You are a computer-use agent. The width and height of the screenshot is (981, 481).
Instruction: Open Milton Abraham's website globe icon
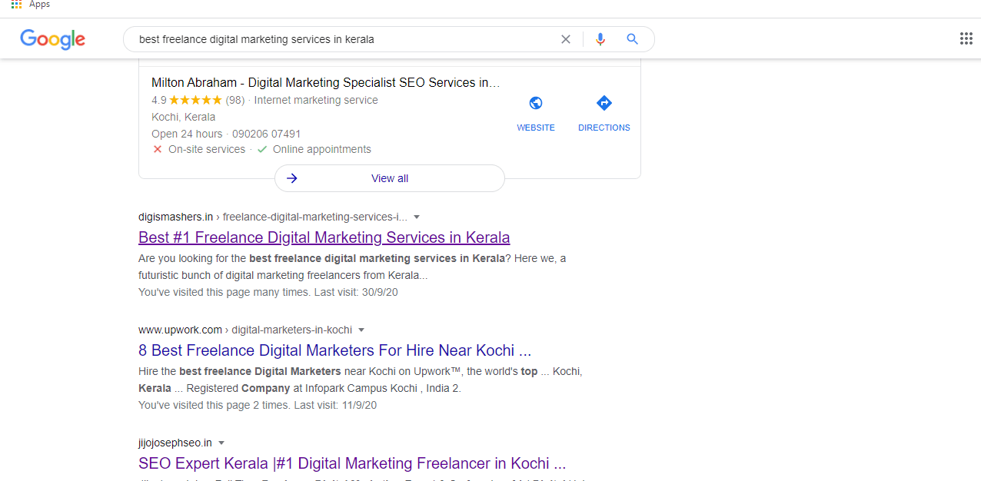[536, 104]
